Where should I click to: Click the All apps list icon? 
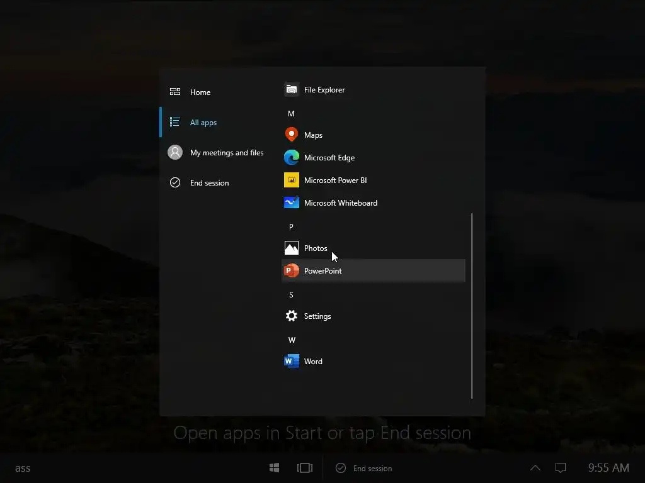point(175,122)
